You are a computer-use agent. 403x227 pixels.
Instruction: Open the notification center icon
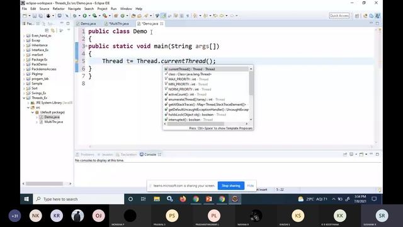[x=374, y=199]
